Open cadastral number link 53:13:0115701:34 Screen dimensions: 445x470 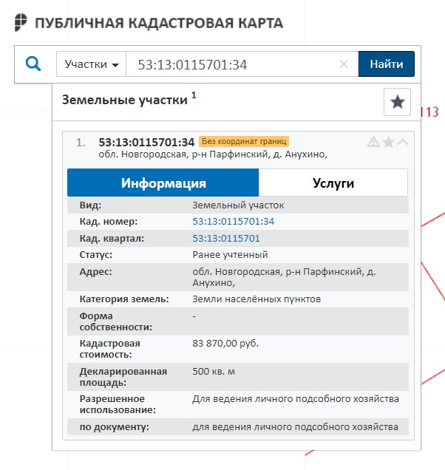(234, 222)
